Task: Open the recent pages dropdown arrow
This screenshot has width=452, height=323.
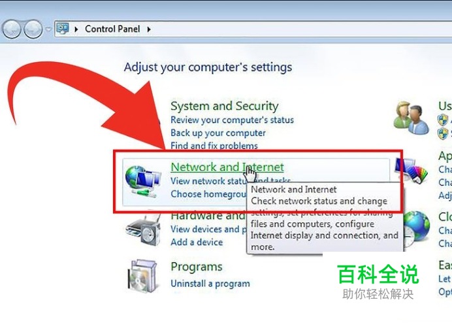Action: pos(48,29)
